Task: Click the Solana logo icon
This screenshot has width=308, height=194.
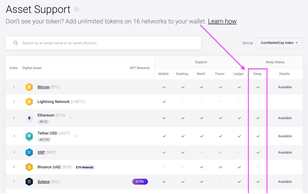Action: click(x=29, y=182)
